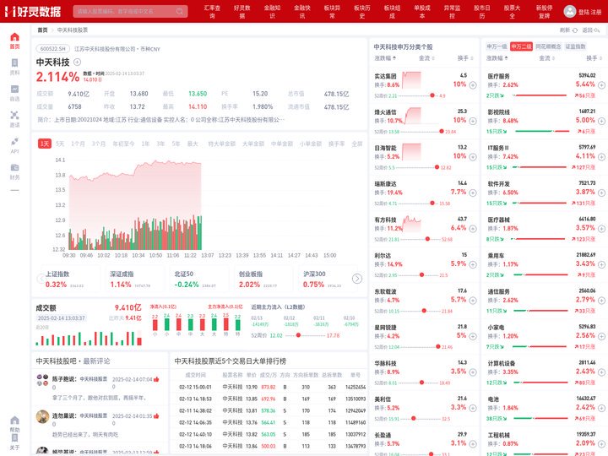Like the comment by 陈子胞

coord(156,379)
